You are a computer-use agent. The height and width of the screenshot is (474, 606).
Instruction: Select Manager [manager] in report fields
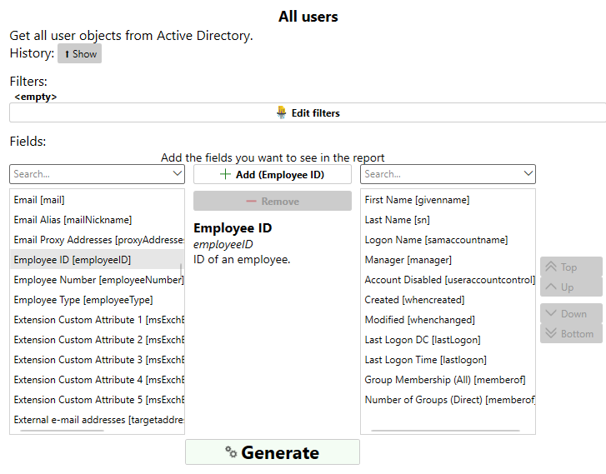click(448, 260)
